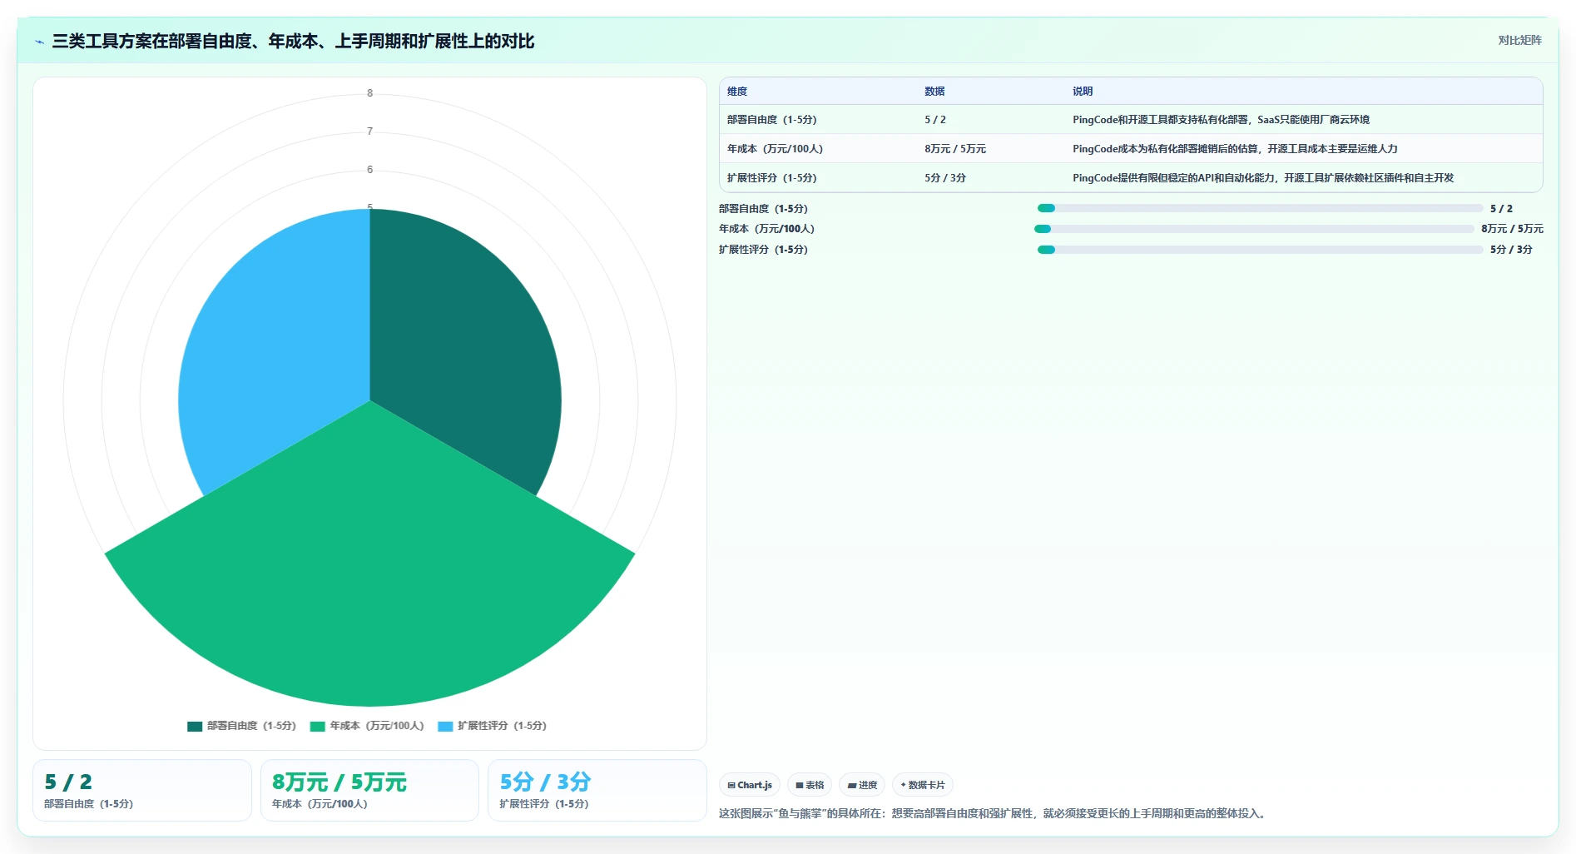
Task: Click the progress value label '5 / 2'
Action: (1501, 209)
